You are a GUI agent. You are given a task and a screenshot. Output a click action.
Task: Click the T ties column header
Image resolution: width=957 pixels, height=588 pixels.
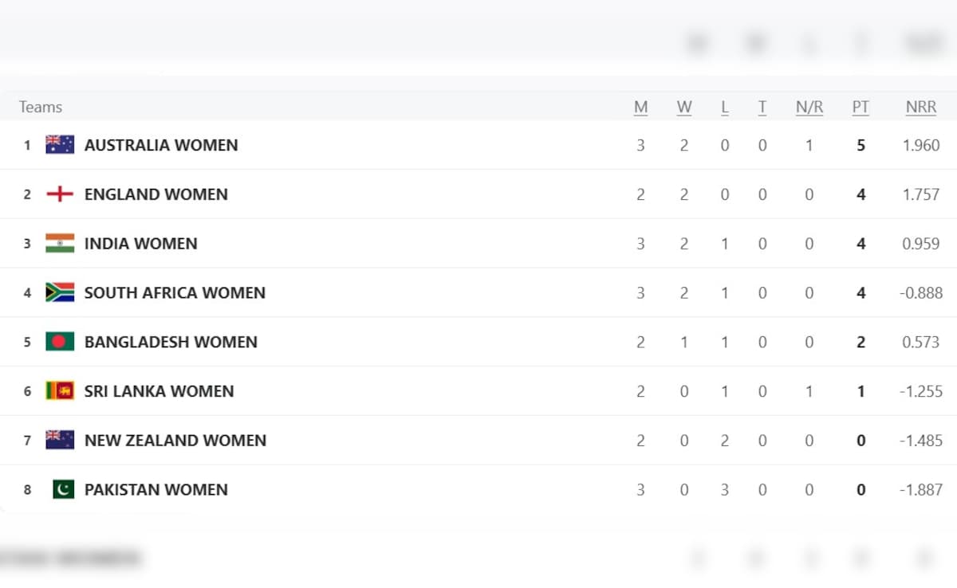[x=762, y=107]
